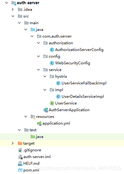Click the .idea folder icon
This screenshot has height=174, width=124.
(20, 10)
